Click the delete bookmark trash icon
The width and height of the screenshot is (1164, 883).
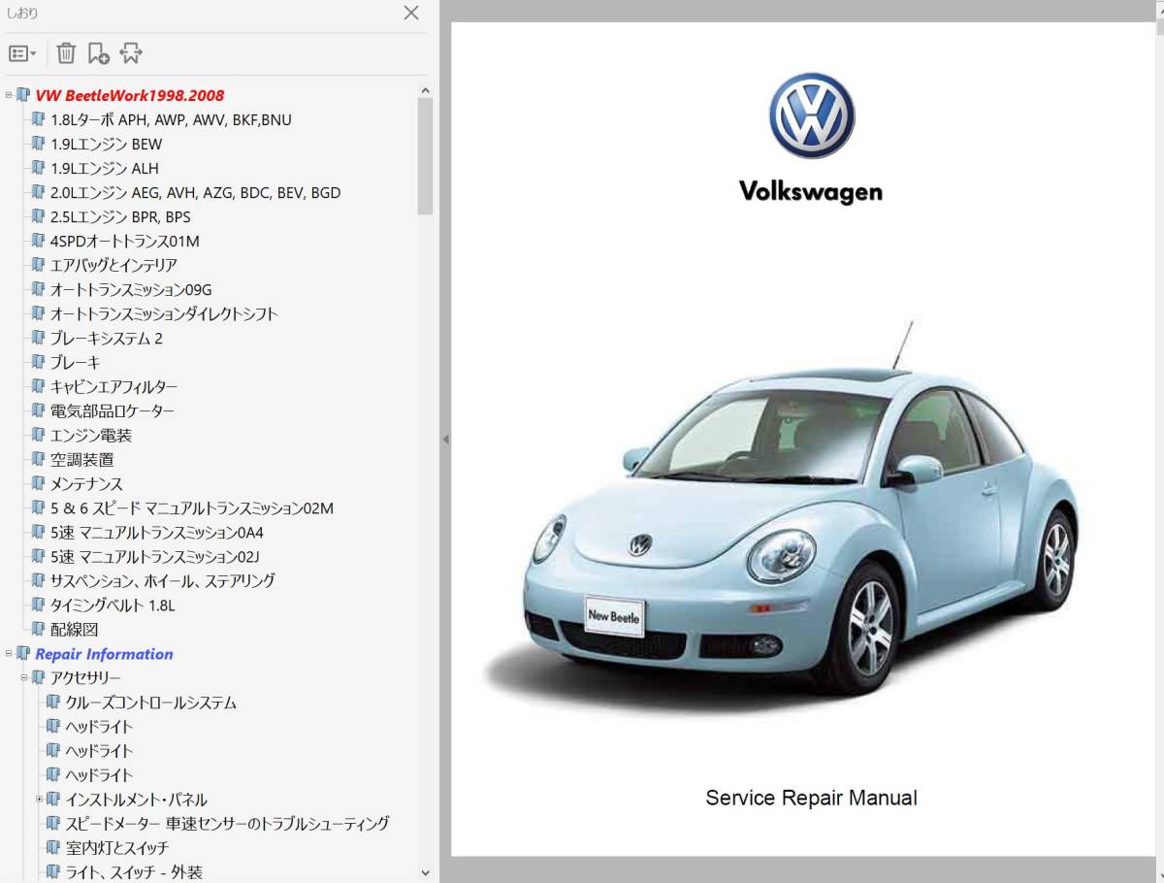pyautogui.click(x=66, y=53)
